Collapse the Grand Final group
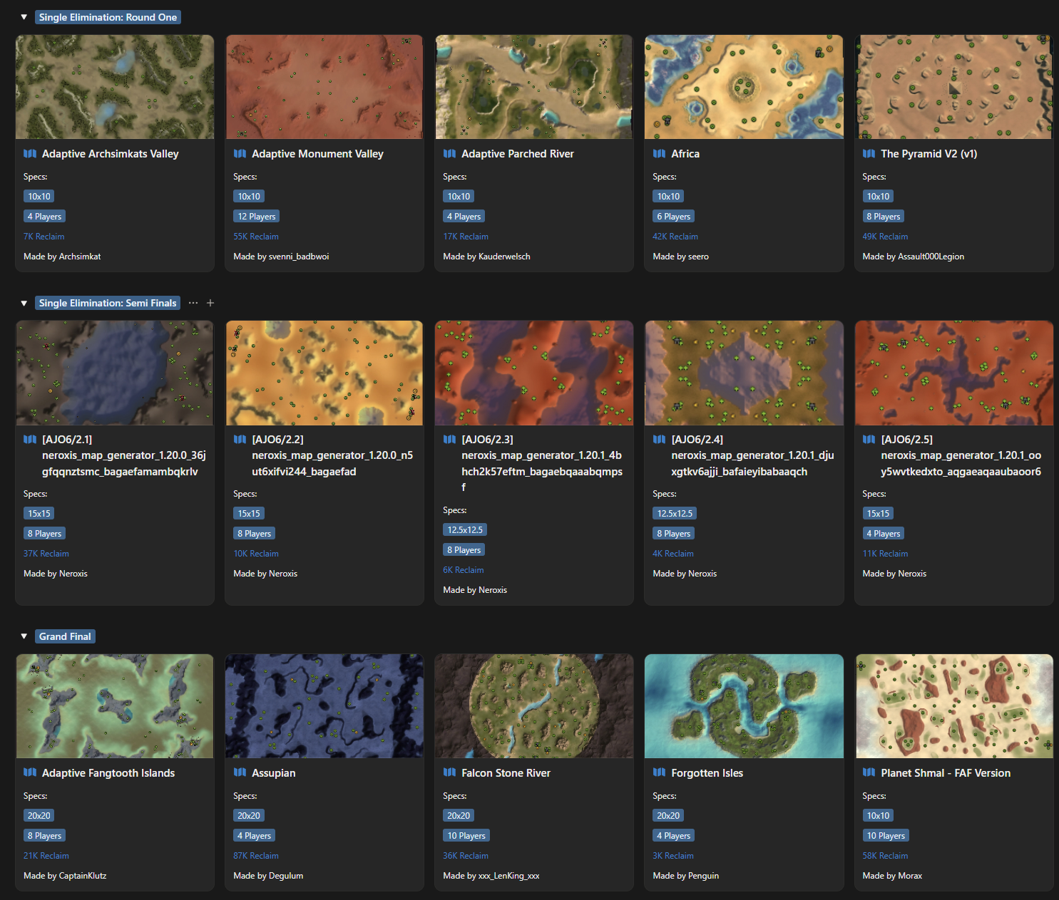Viewport: 1059px width, 900px height. tap(24, 636)
